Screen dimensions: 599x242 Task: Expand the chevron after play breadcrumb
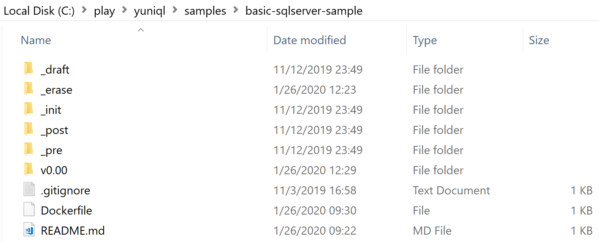point(124,10)
